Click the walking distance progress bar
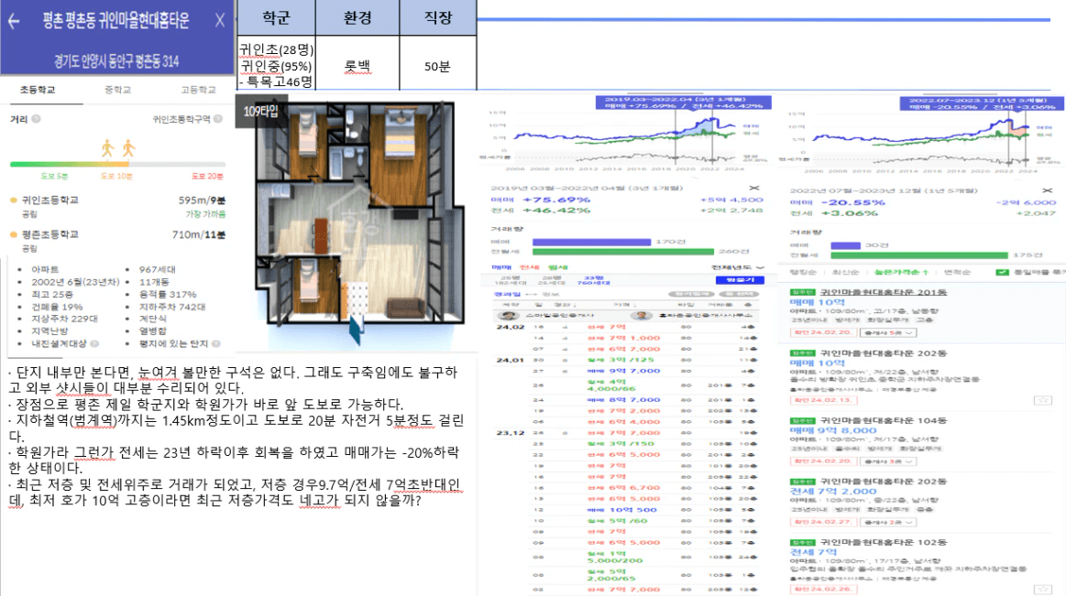The width and height of the screenshot is (1066, 596). click(x=117, y=164)
